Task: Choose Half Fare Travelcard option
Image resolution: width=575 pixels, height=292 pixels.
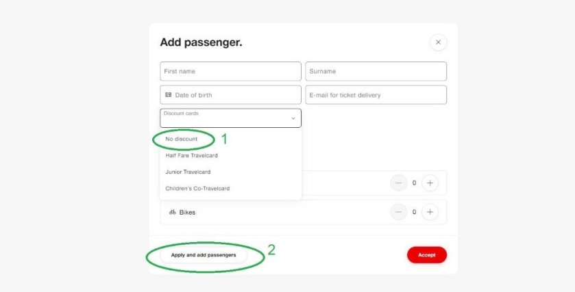Action: click(x=191, y=155)
